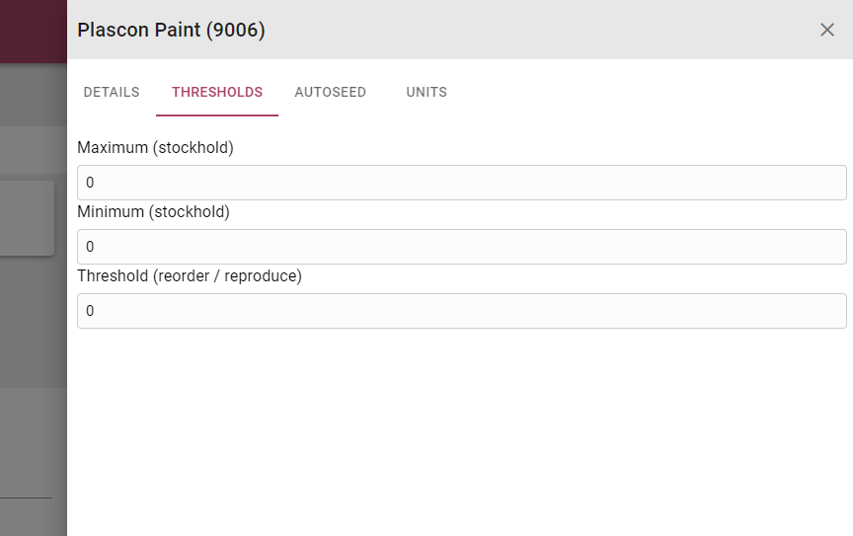Click the thin horizontal line at bottom left
Screen dimensions: 853x536
26,498
